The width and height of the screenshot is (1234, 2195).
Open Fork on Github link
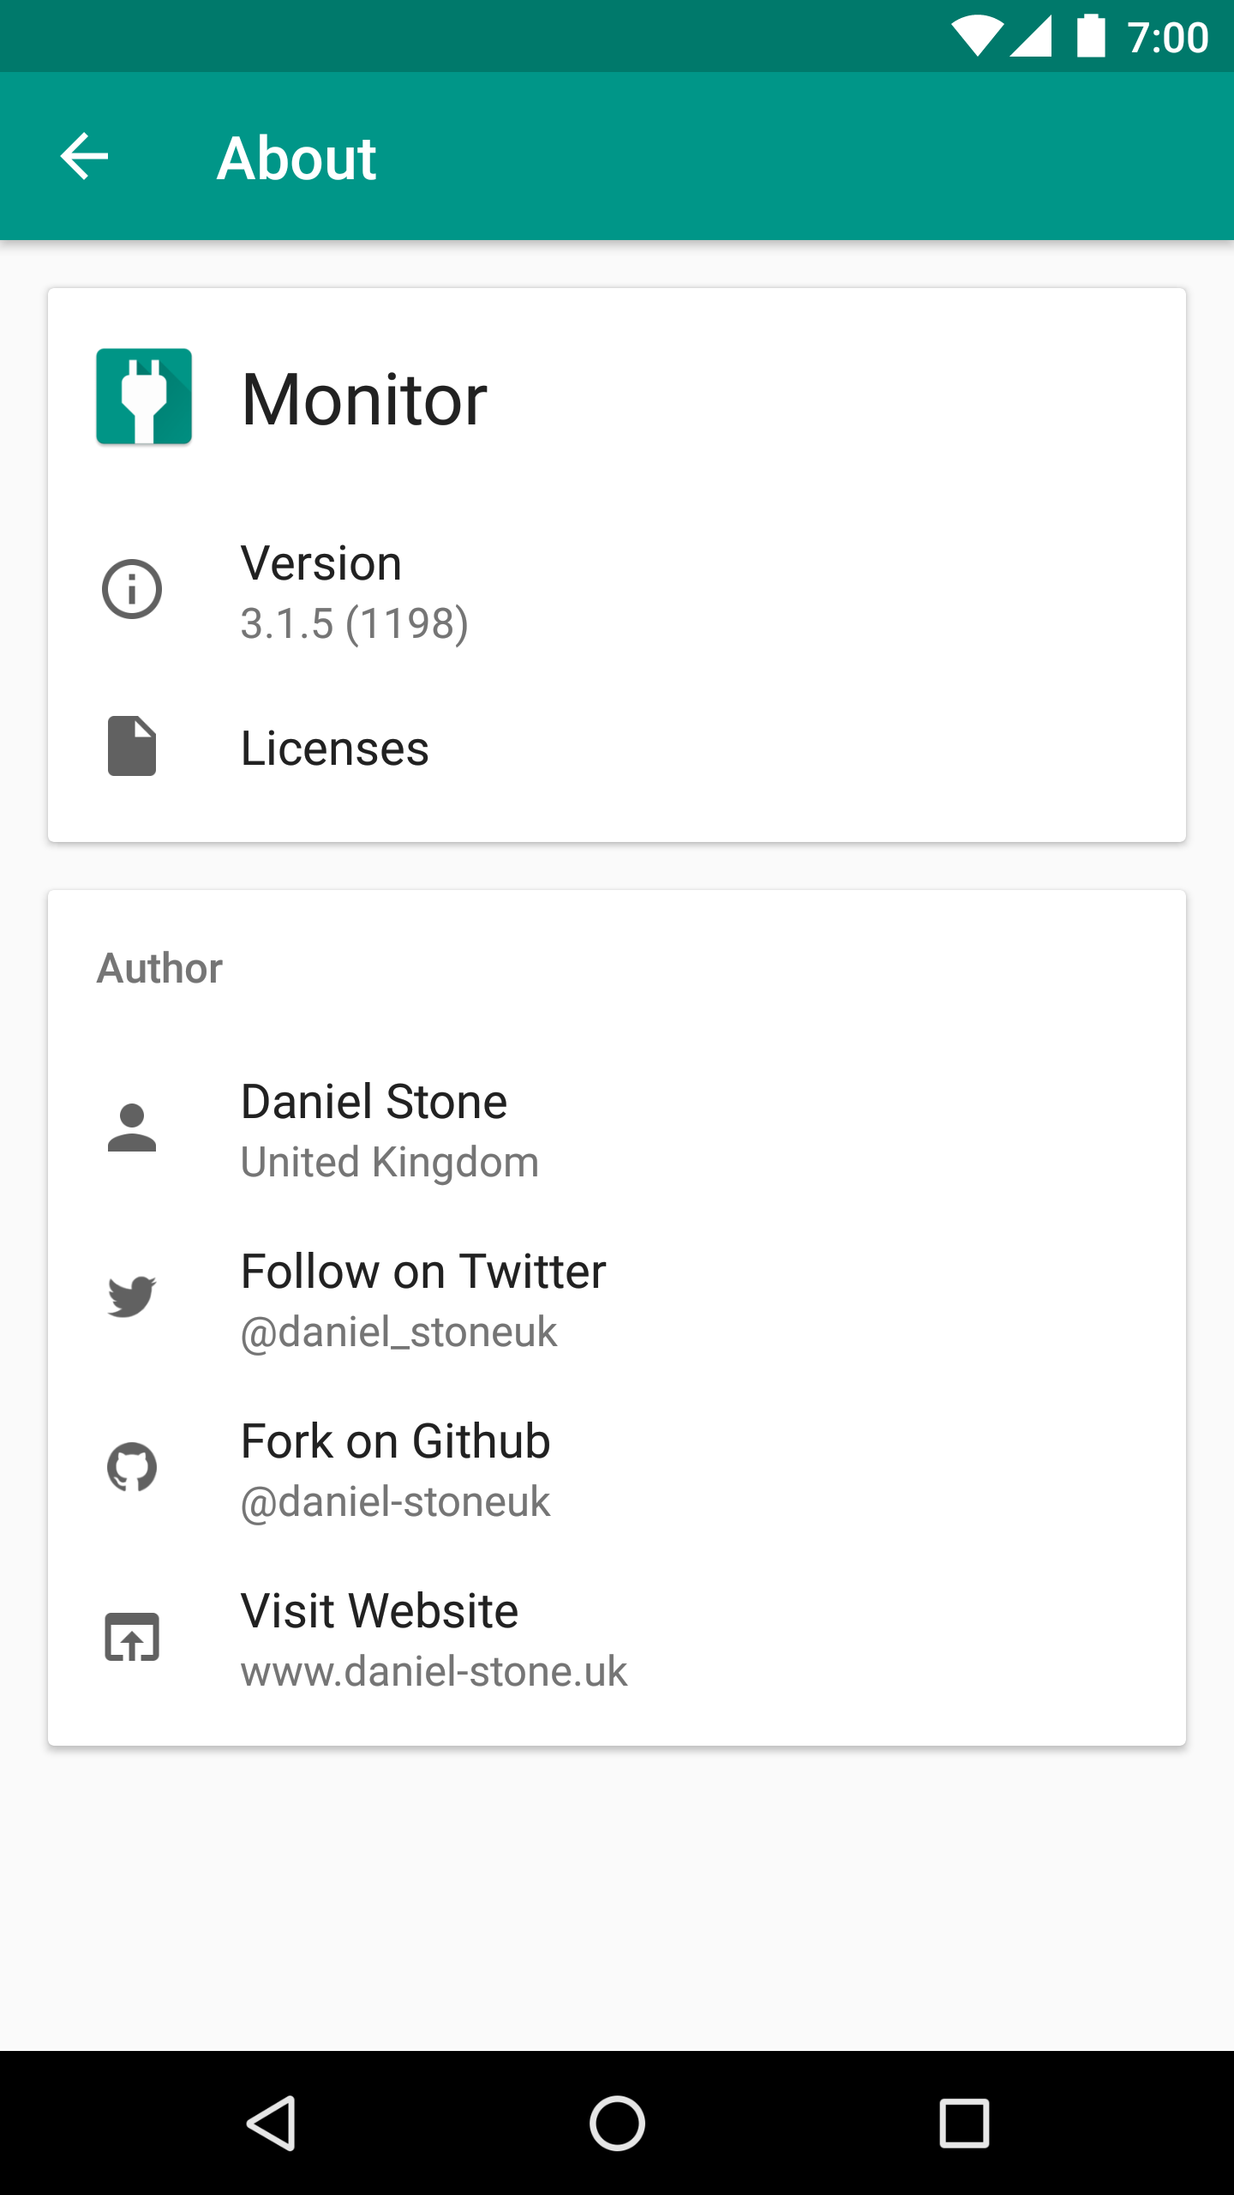395,1441
